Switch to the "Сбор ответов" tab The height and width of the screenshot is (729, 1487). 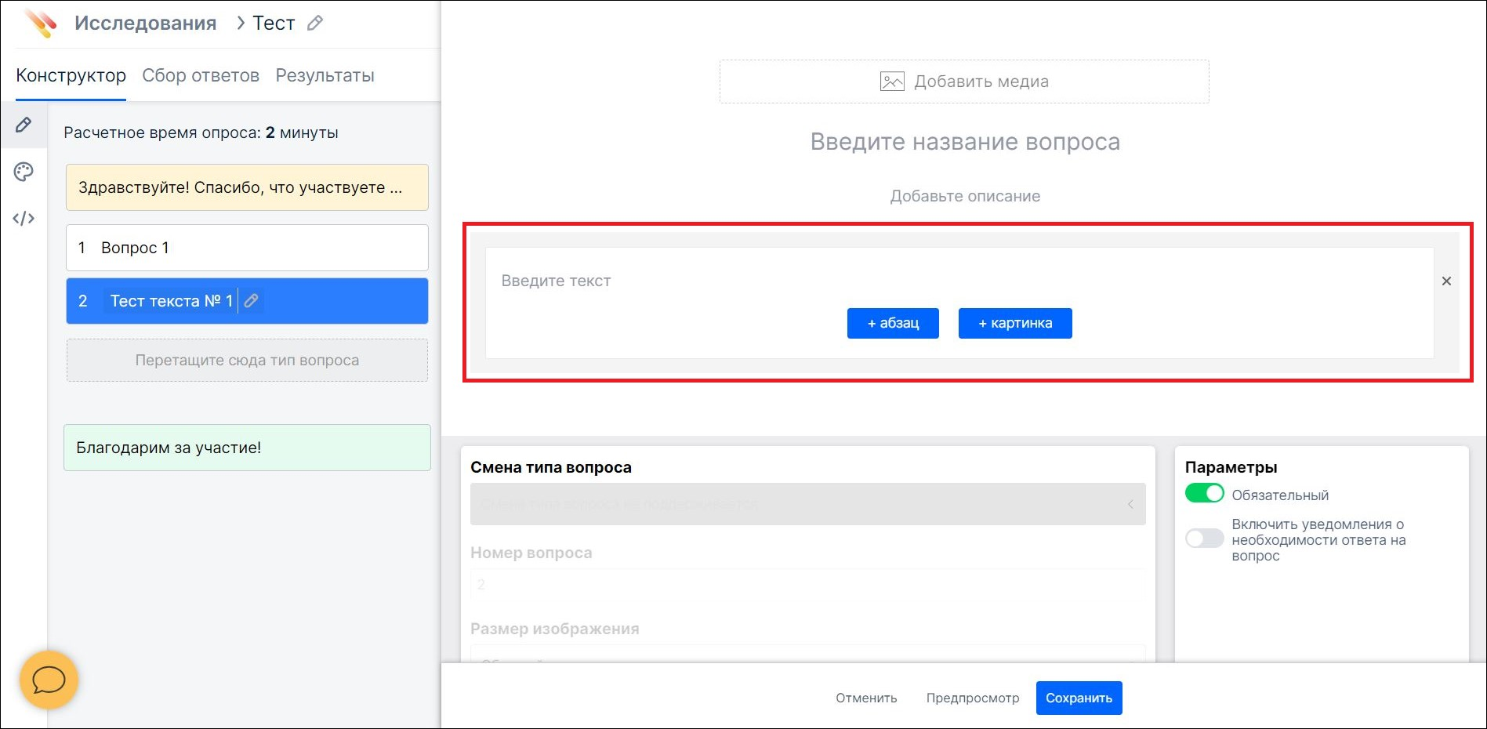pyautogui.click(x=201, y=74)
